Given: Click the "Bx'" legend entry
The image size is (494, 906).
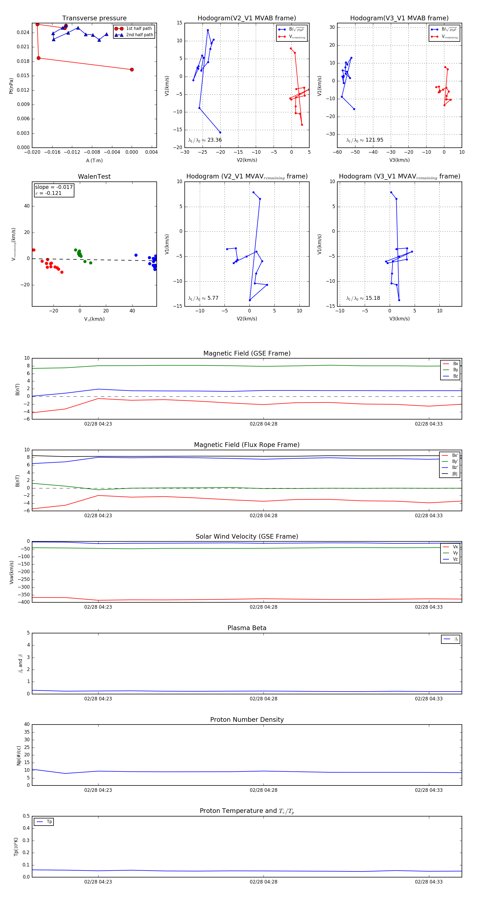Looking at the screenshot, I should click(450, 455).
